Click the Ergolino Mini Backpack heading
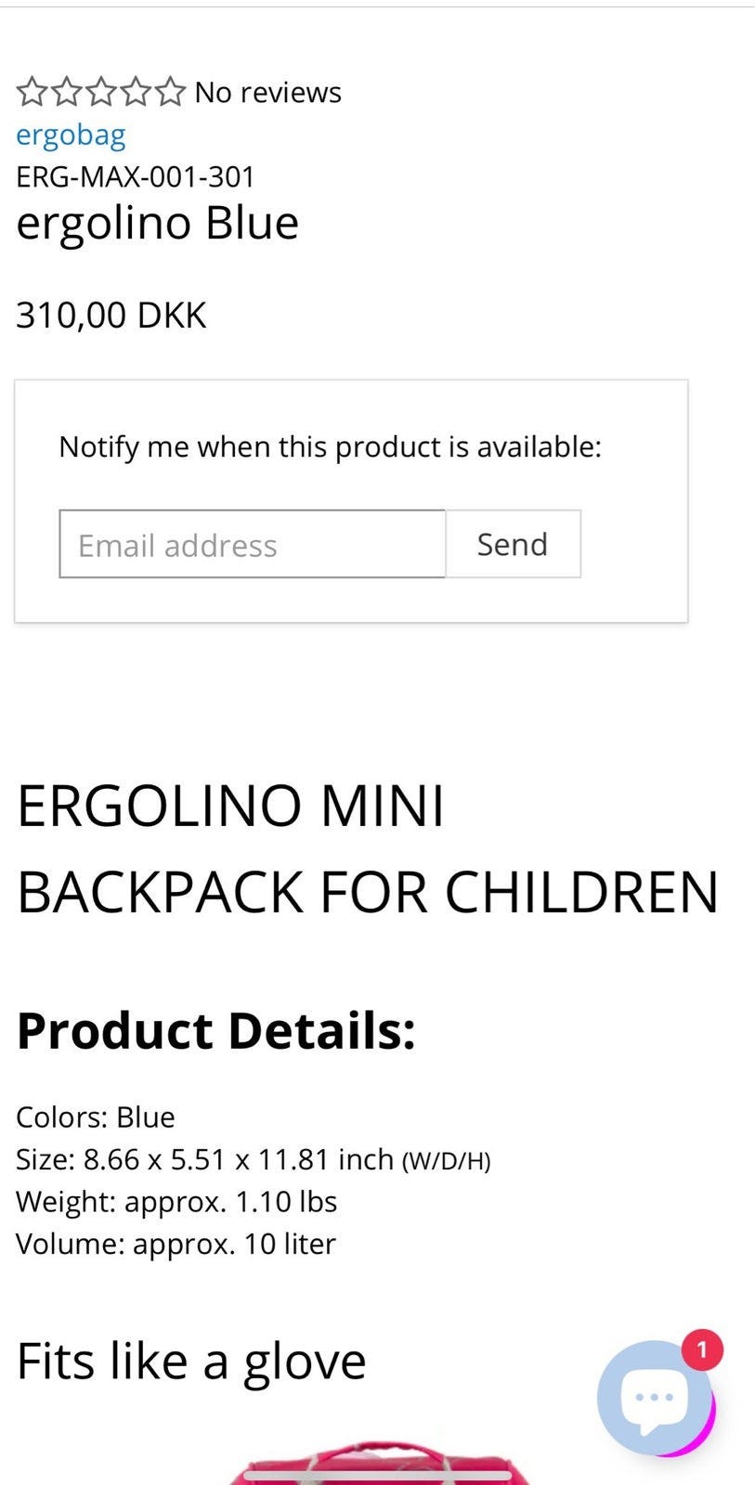Viewport: 755px width, 1485px height. click(x=368, y=848)
